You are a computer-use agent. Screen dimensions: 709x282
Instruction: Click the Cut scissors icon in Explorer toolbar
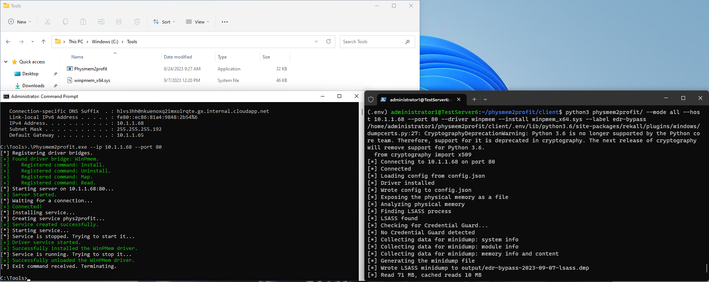click(47, 22)
